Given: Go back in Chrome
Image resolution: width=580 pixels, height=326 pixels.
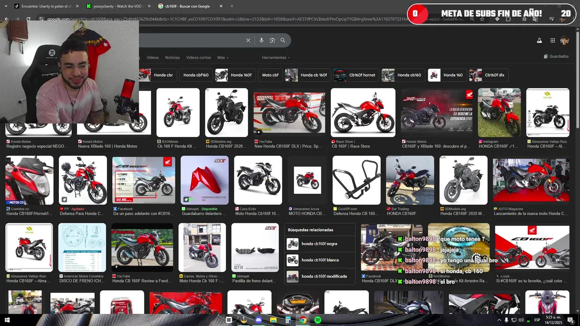Looking at the screenshot, I should pyautogui.click(x=6, y=19).
